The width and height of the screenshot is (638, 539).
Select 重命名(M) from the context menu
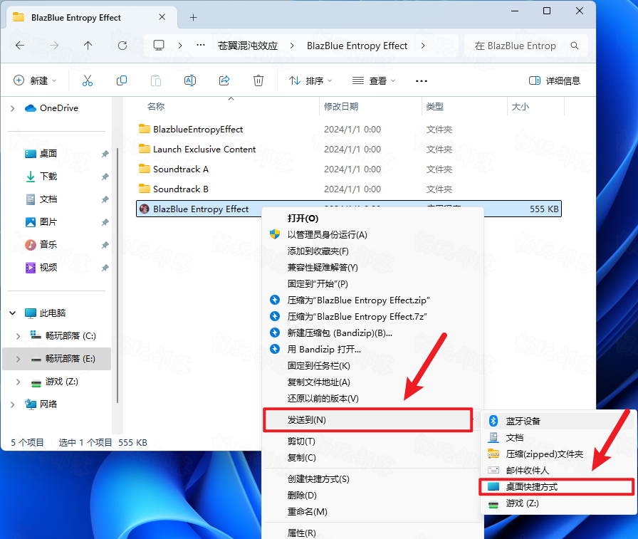pyautogui.click(x=307, y=511)
